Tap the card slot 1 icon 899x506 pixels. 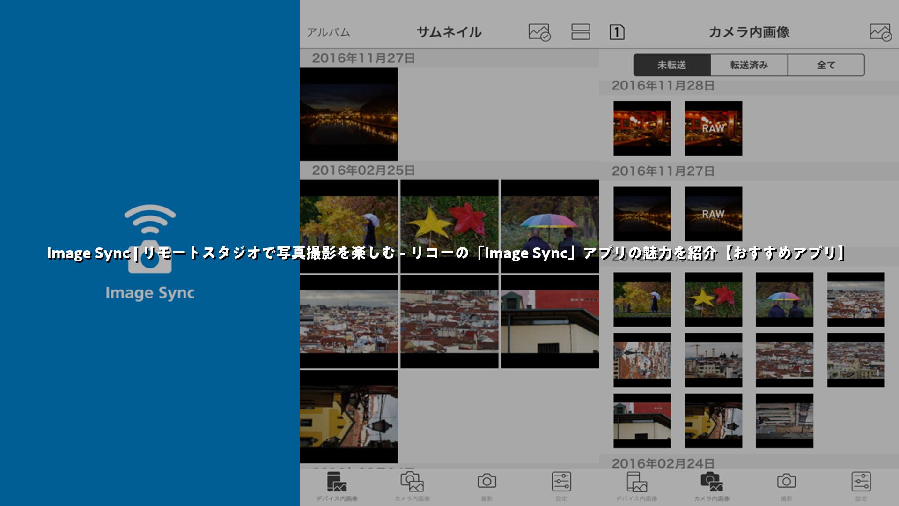point(617,32)
